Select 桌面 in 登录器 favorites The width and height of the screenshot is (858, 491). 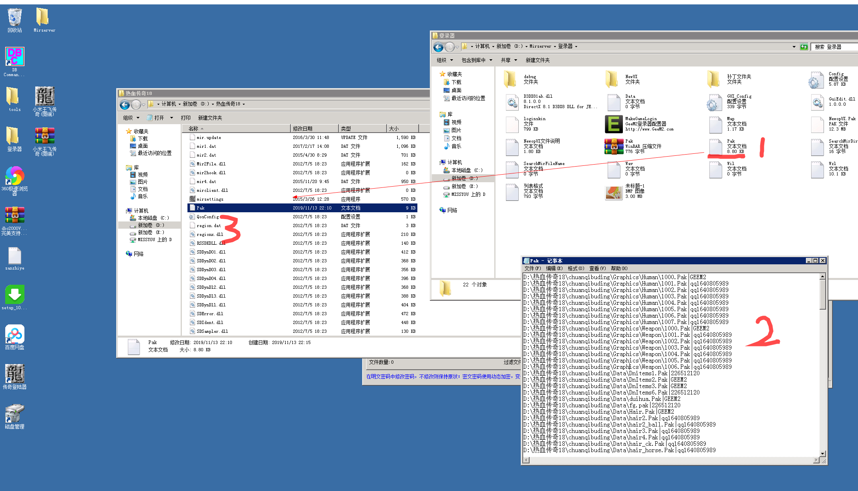tap(453, 90)
